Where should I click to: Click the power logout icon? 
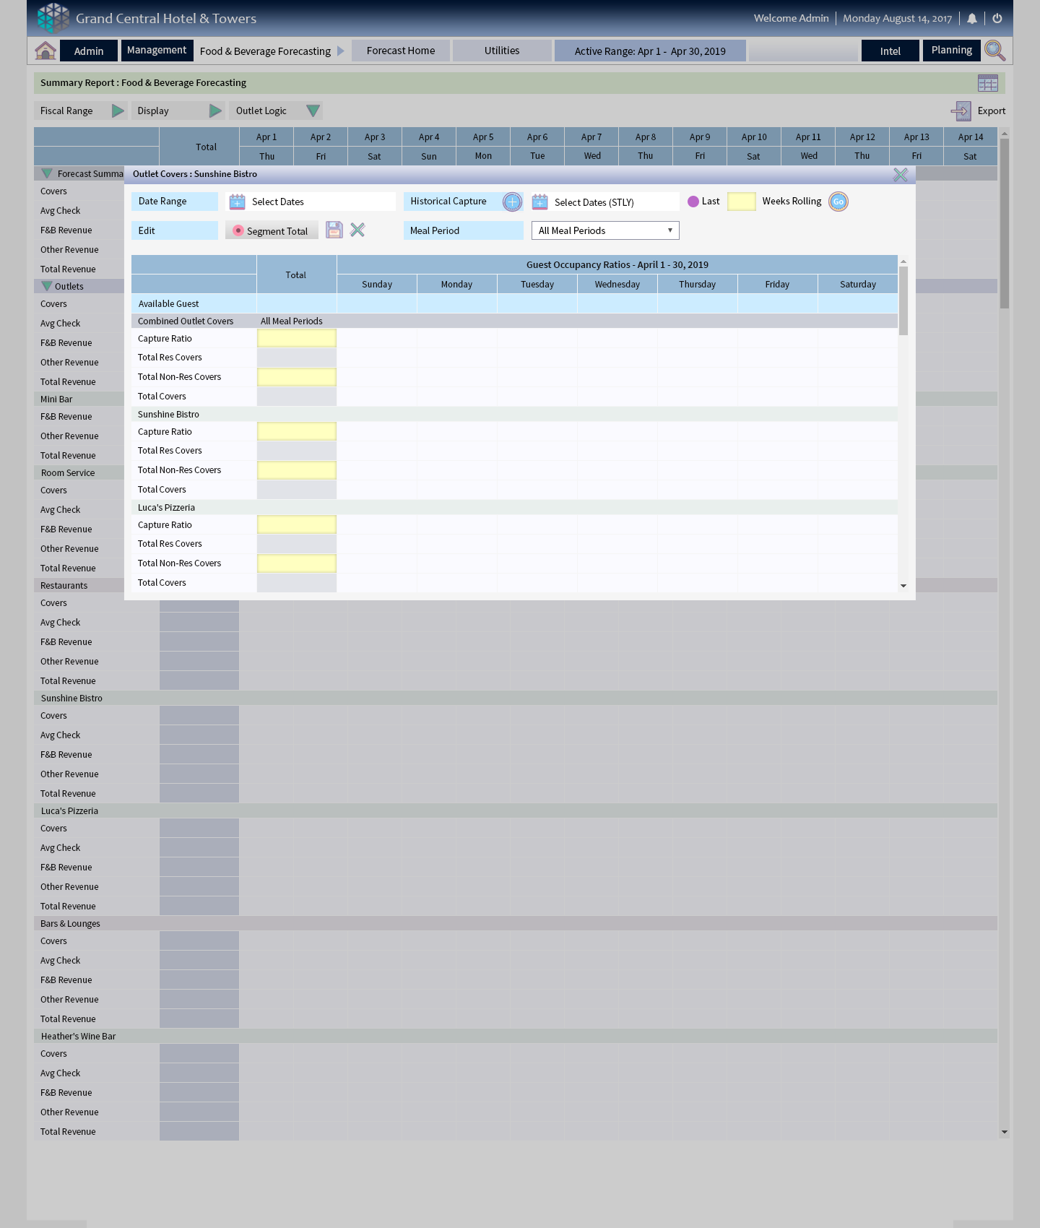point(997,19)
